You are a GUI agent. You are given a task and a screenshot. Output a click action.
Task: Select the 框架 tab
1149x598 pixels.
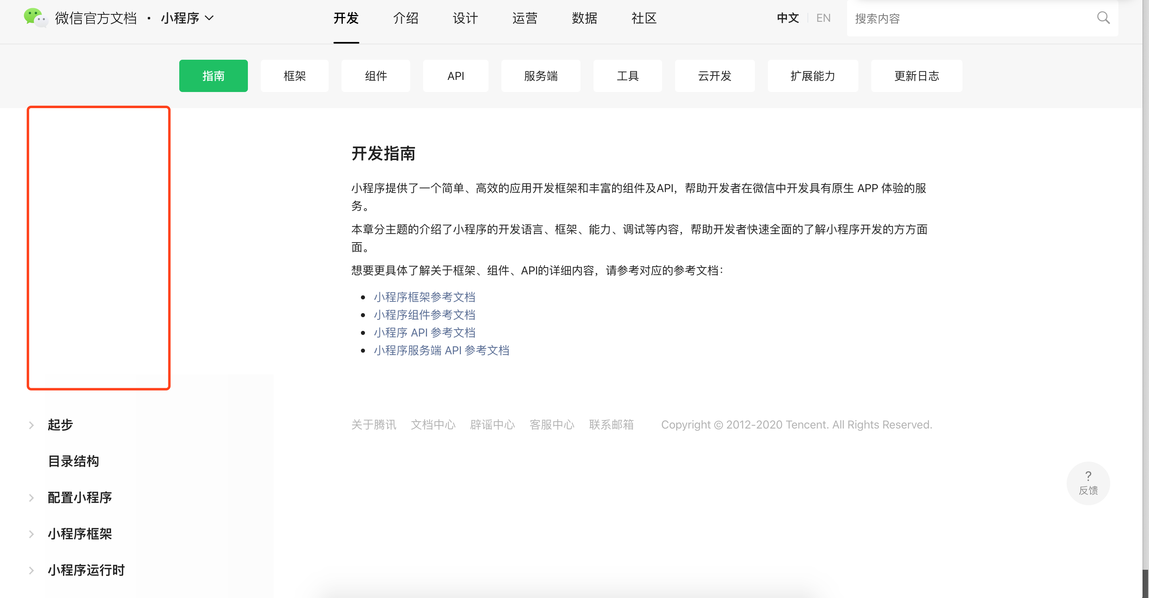(294, 76)
